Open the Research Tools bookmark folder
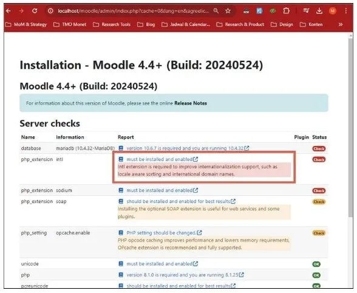Viewport: 357px width, 293px height. pos(112,24)
